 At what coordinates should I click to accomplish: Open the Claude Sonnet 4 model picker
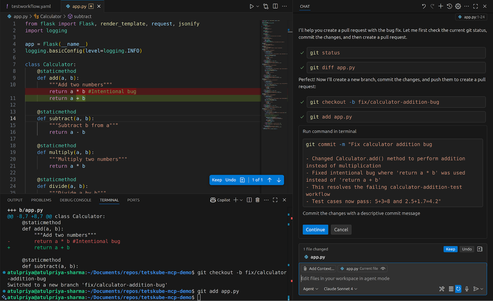(340, 289)
